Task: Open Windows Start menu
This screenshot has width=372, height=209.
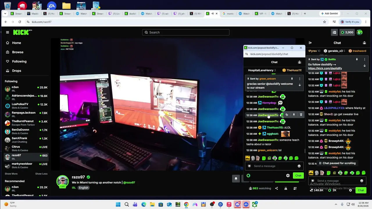Action: tap(118, 204)
